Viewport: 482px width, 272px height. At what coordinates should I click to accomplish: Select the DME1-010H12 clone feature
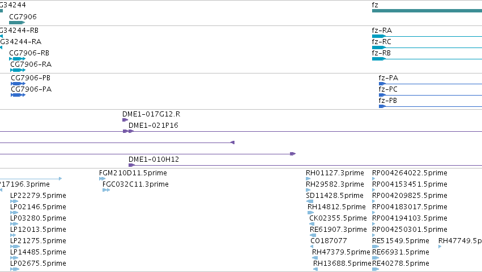coord(305,165)
